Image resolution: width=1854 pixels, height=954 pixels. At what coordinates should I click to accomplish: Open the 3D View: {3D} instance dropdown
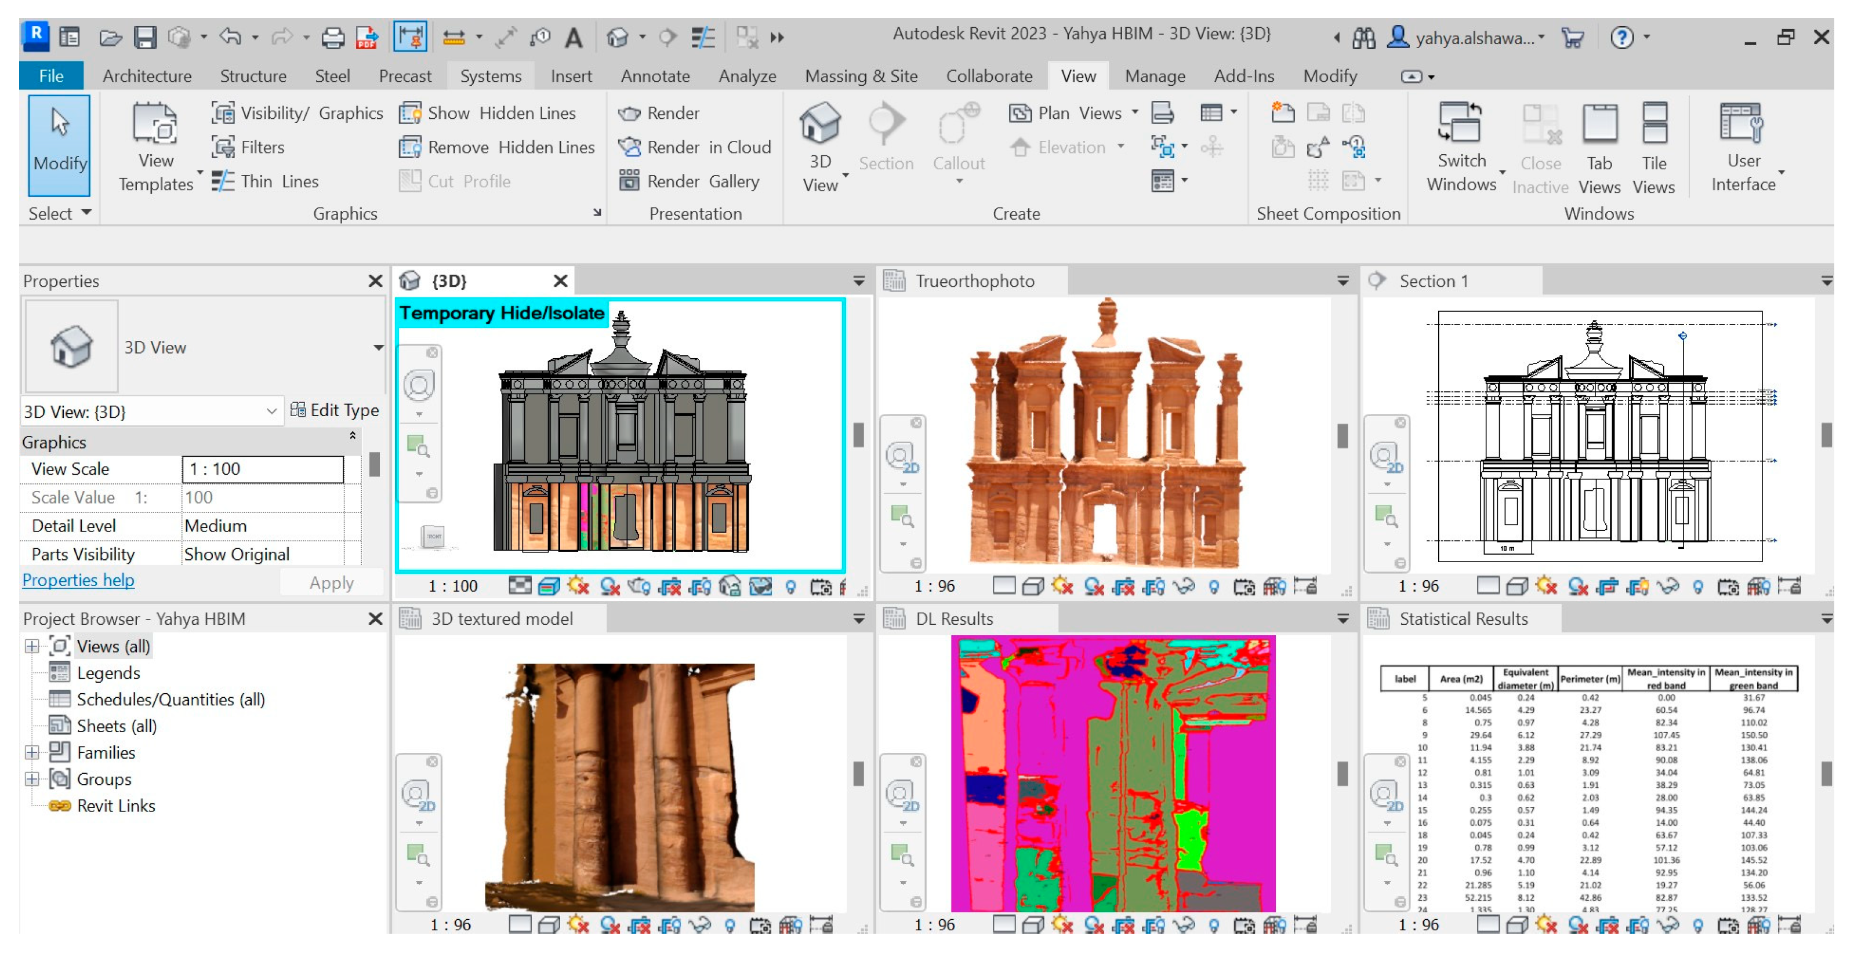click(271, 412)
